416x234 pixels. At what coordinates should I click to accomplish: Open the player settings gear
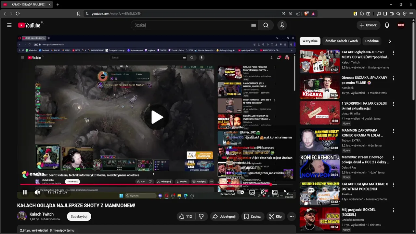pyautogui.click(x=263, y=192)
